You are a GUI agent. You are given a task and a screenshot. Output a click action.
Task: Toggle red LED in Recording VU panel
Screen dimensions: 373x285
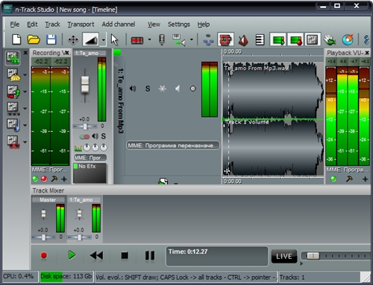click(44, 179)
